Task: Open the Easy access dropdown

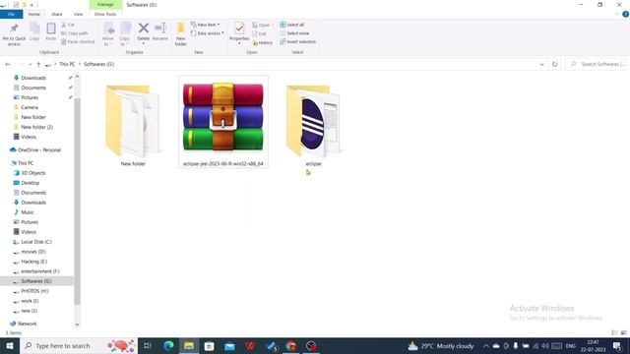Action: tap(208, 33)
